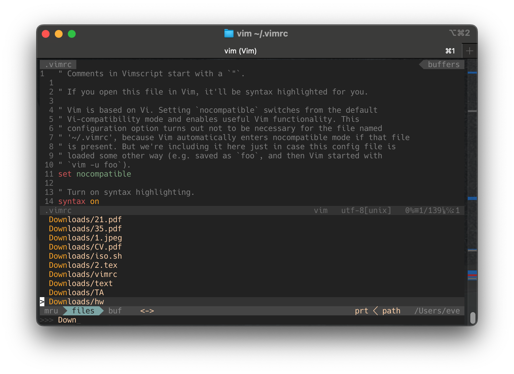Click line 'Vim is based on Vi'
This screenshot has width=514, height=374.
[x=218, y=110]
